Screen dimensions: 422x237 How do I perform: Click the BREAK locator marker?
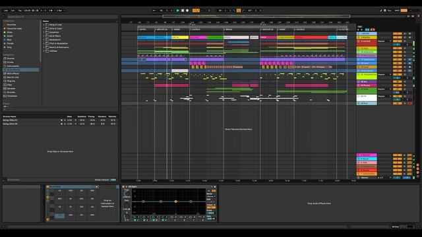point(229,29)
